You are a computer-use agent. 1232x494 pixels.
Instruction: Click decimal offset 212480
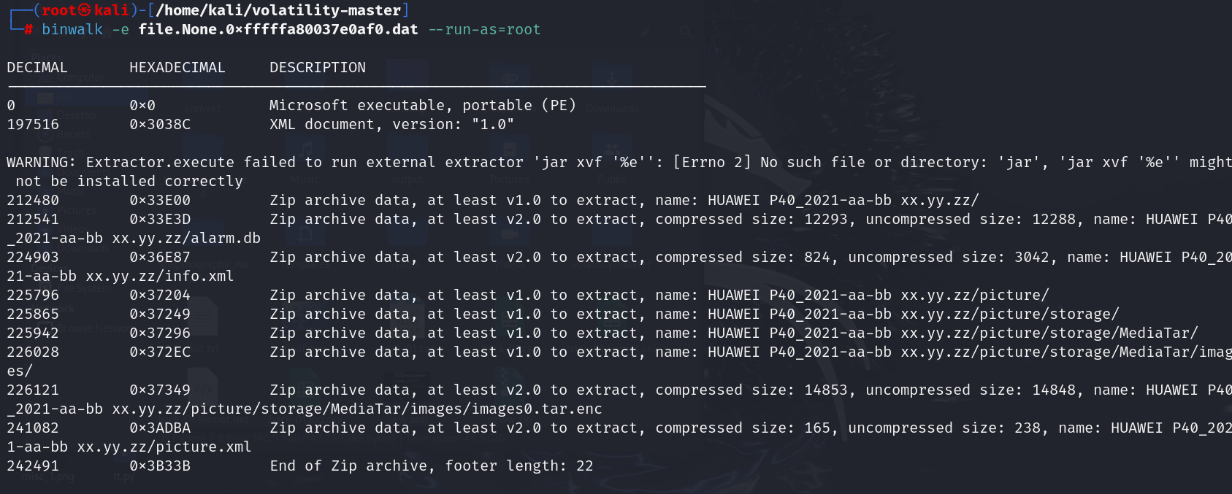[33, 200]
